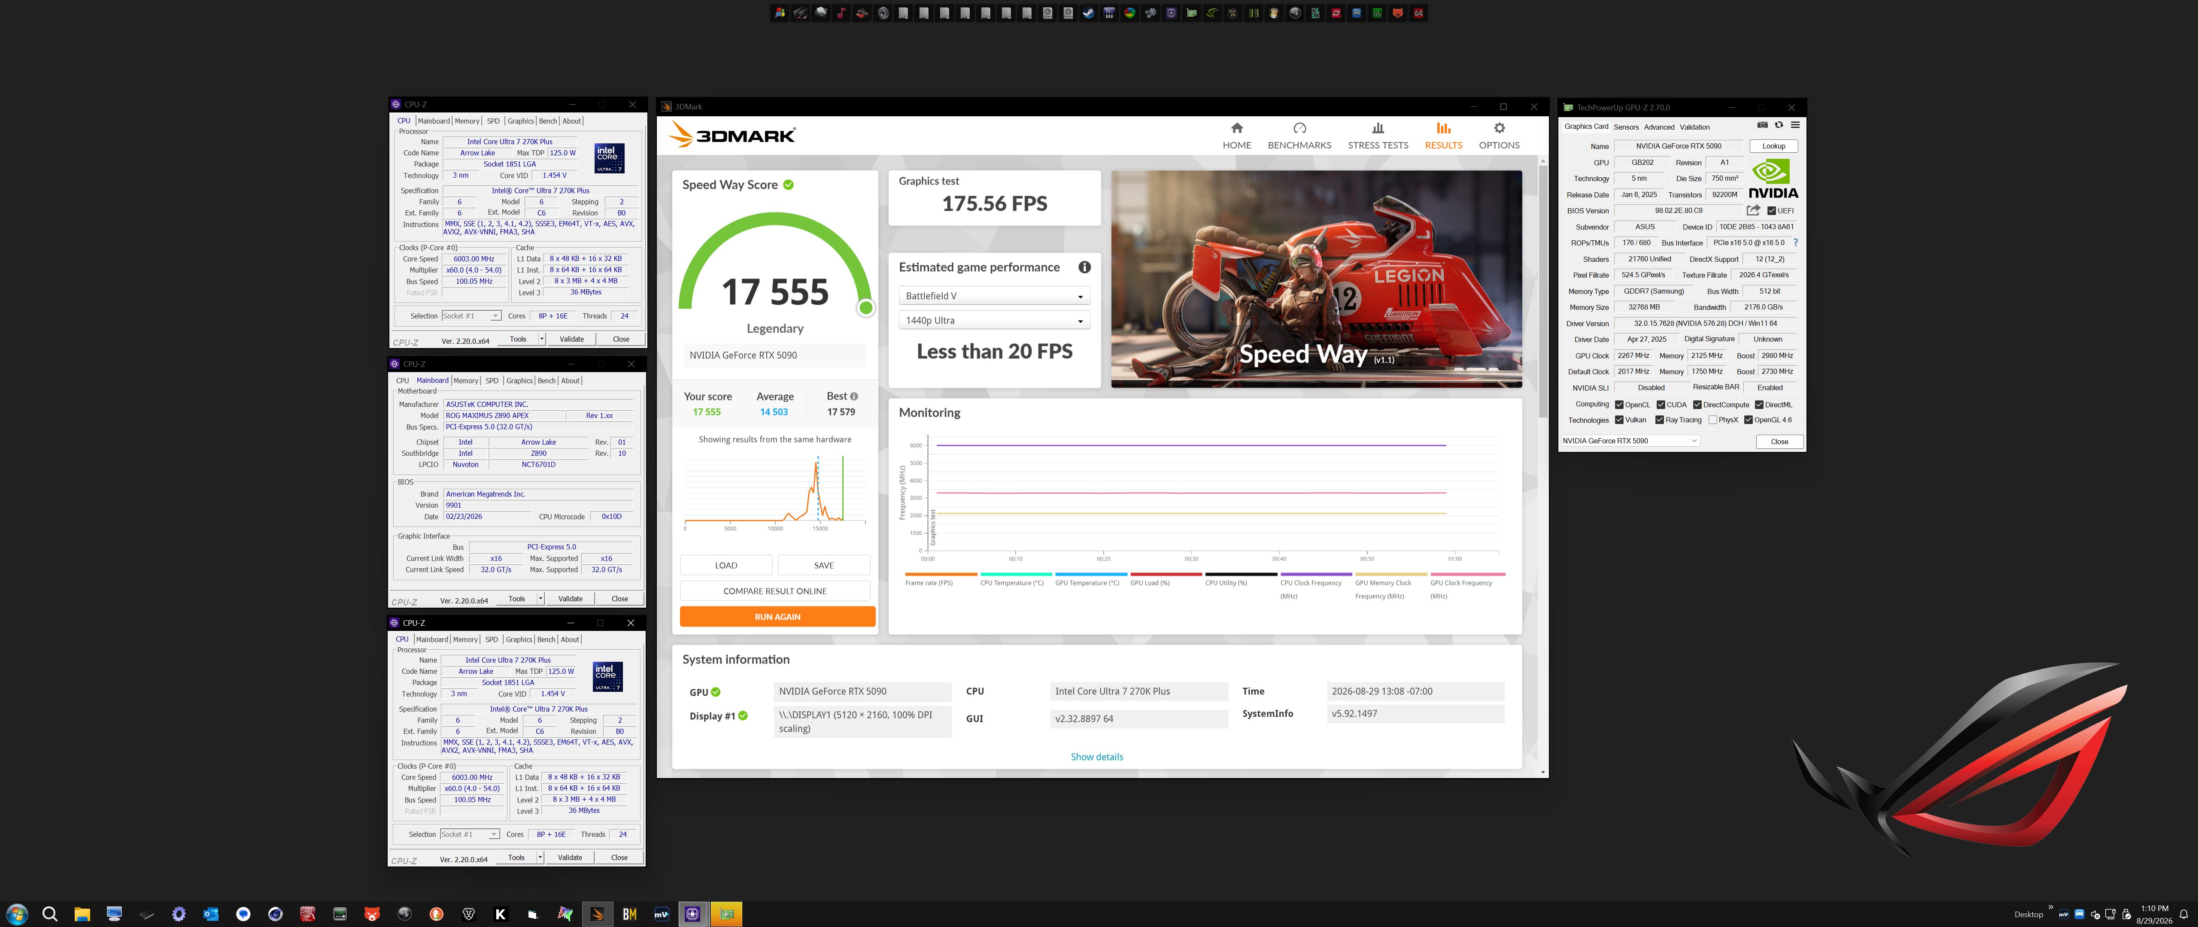Open Memory tab in top CPU-Z window

[467, 121]
